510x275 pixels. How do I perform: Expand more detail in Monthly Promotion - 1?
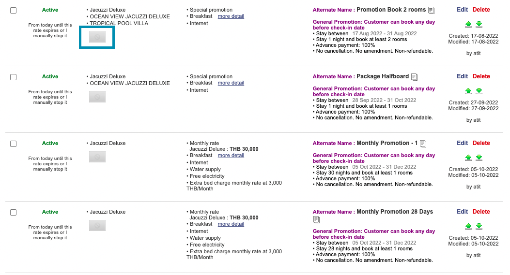click(231, 156)
